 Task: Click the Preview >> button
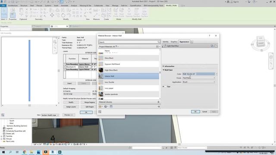coord(69,115)
